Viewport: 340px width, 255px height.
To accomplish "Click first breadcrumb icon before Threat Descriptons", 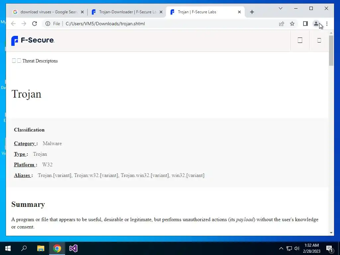I will (14, 61).
